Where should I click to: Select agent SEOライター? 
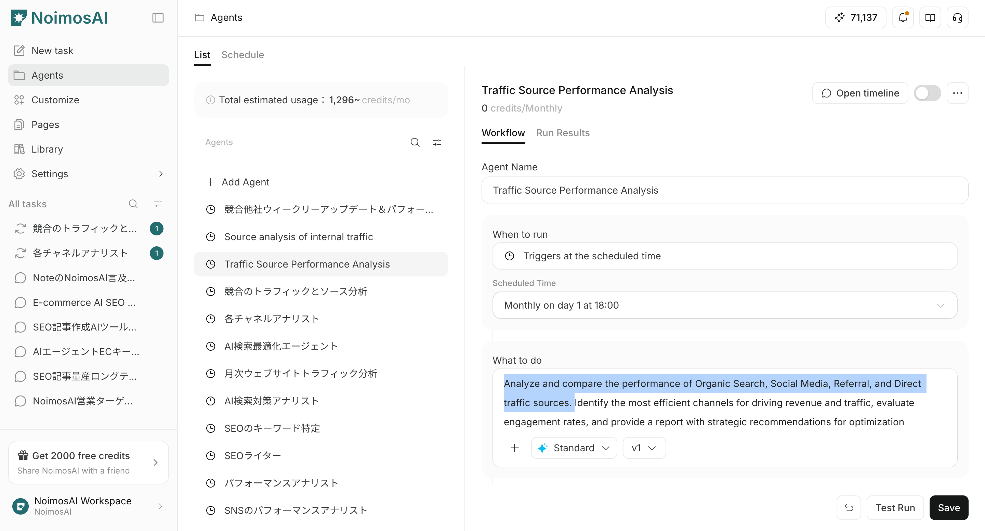[x=321, y=455]
